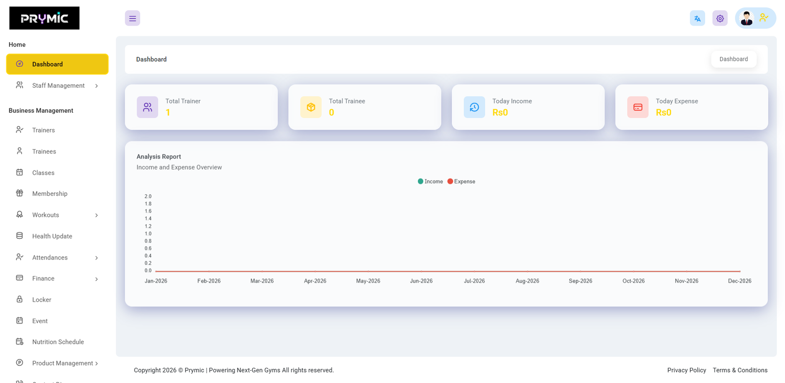The image size is (785, 383).
Task: Open the Privacy Policy link
Action: click(686, 370)
